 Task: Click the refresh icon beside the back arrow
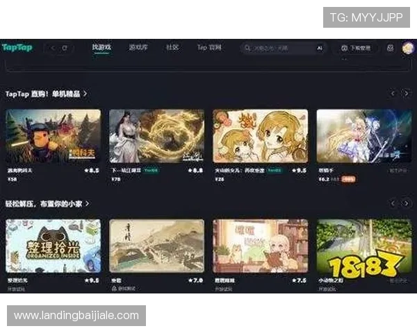(65, 48)
